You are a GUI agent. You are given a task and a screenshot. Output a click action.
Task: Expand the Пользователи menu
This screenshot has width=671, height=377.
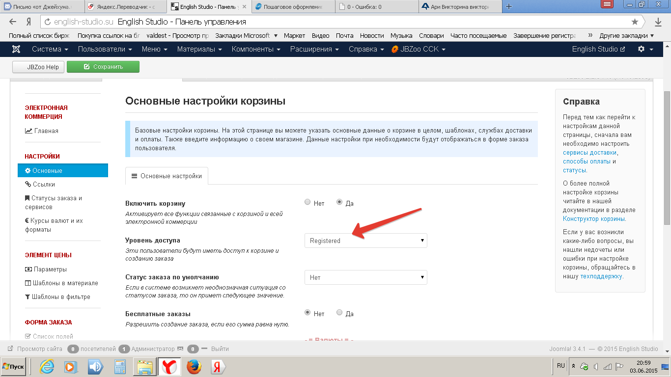[x=105, y=49]
